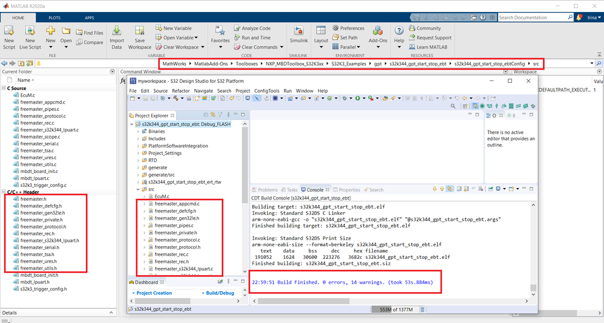Open the Clear Workspace dropdown
The height and width of the screenshot is (323, 604).
point(203,47)
